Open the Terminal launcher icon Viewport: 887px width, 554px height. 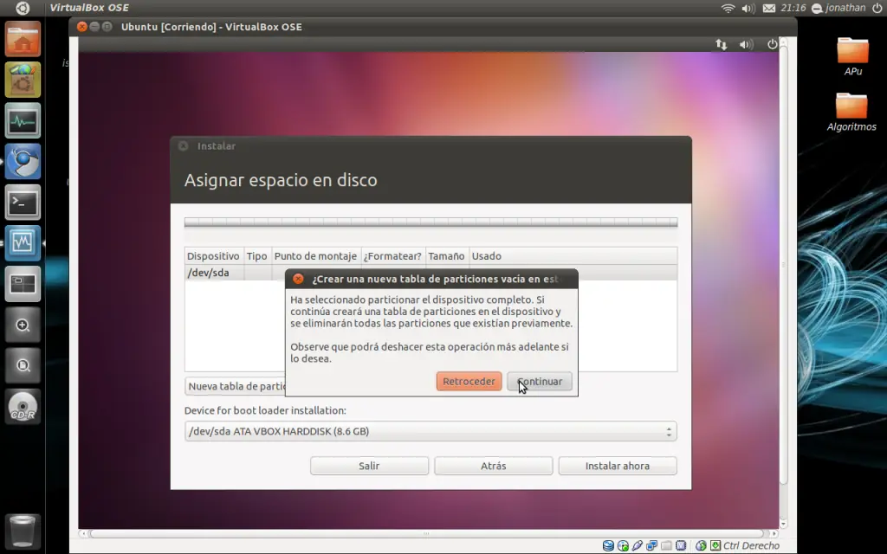(23, 202)
